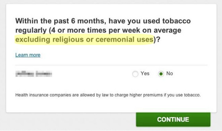Click "Health insurance companies" in the disclaimer
Viewport: 222px width, 131px height.
tap(43, 95)
